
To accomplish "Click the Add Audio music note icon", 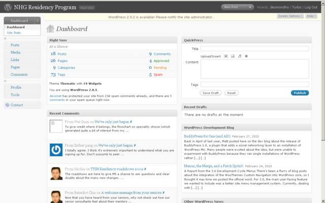I will [x=240, y=56].
